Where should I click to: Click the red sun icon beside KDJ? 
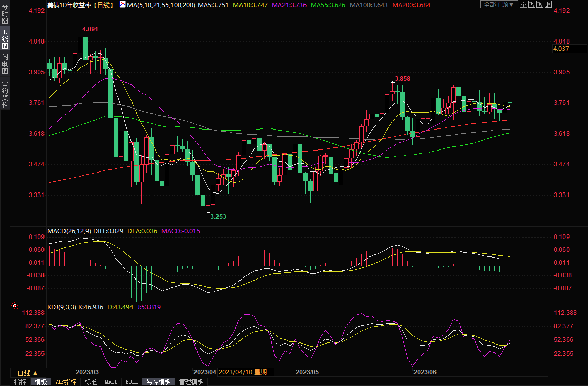coord(14,307)
